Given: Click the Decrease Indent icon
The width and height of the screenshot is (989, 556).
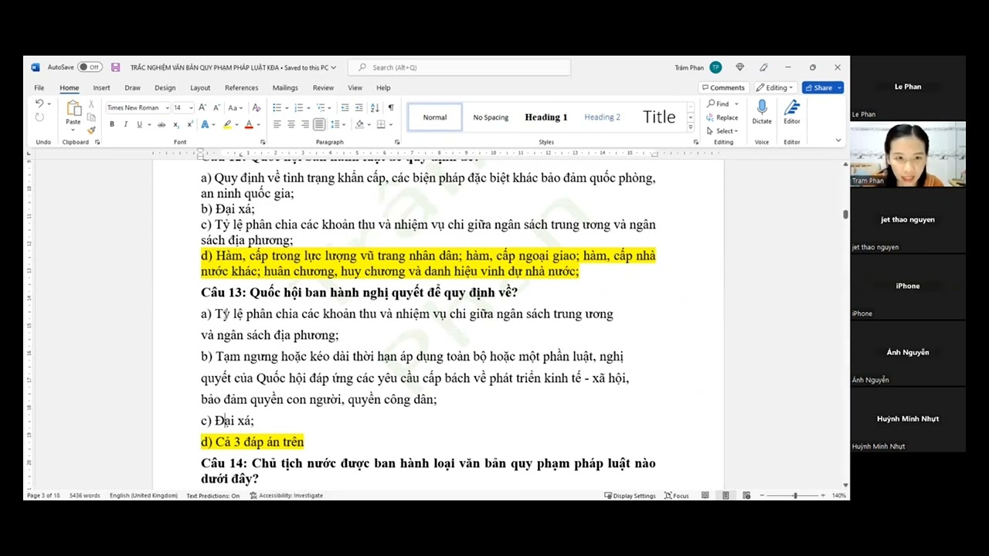Looking at the screenshot, I should (x=345, y=107).
